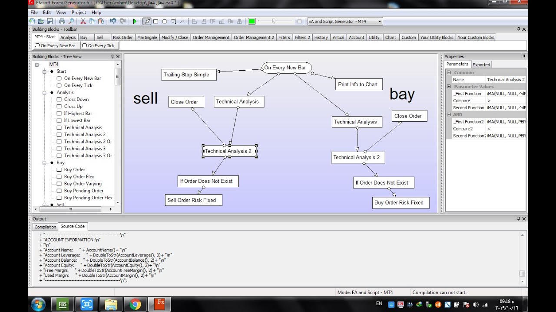Undo the last action

pos(113,21)
